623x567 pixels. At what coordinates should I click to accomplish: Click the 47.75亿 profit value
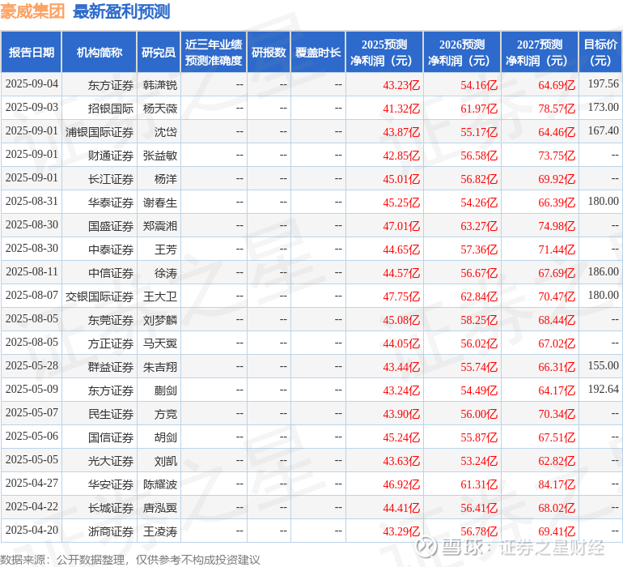coord(401,296)
